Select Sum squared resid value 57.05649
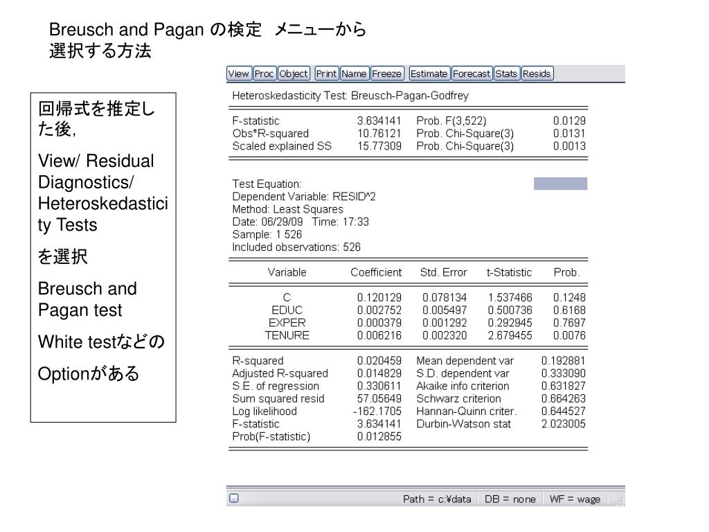709x532 pixels. pos(379,399)
